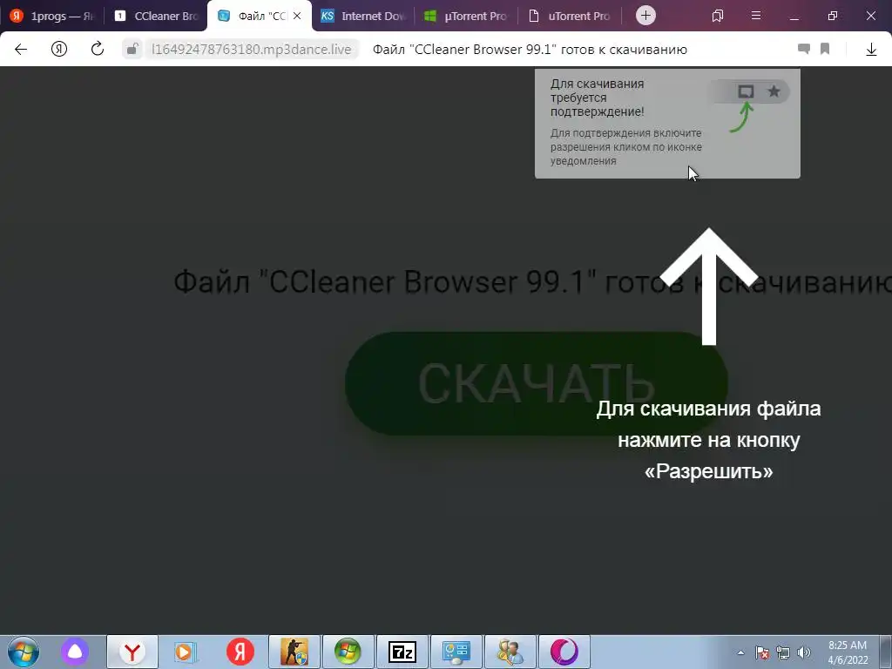Open the Windows Start menu
This screenshot has width=892, height=669.
(23, 652)
